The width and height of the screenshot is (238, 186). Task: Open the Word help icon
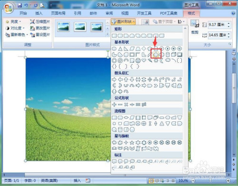point(233,13)
